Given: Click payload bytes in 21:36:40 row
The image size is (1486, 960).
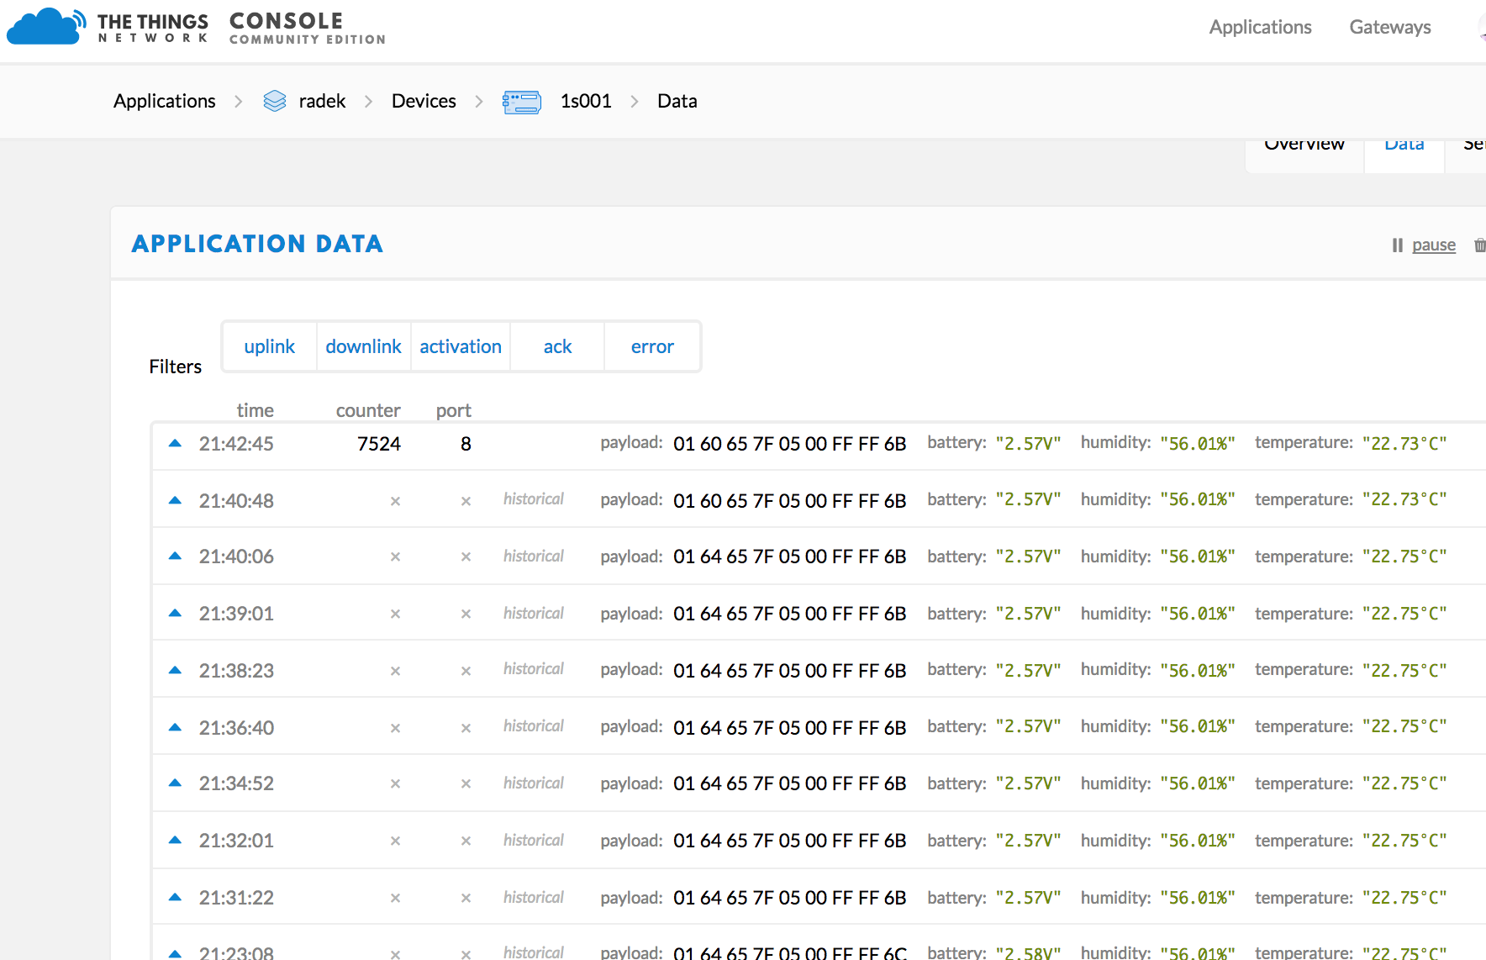Looking at the screenshot, I should pos(790,728).
